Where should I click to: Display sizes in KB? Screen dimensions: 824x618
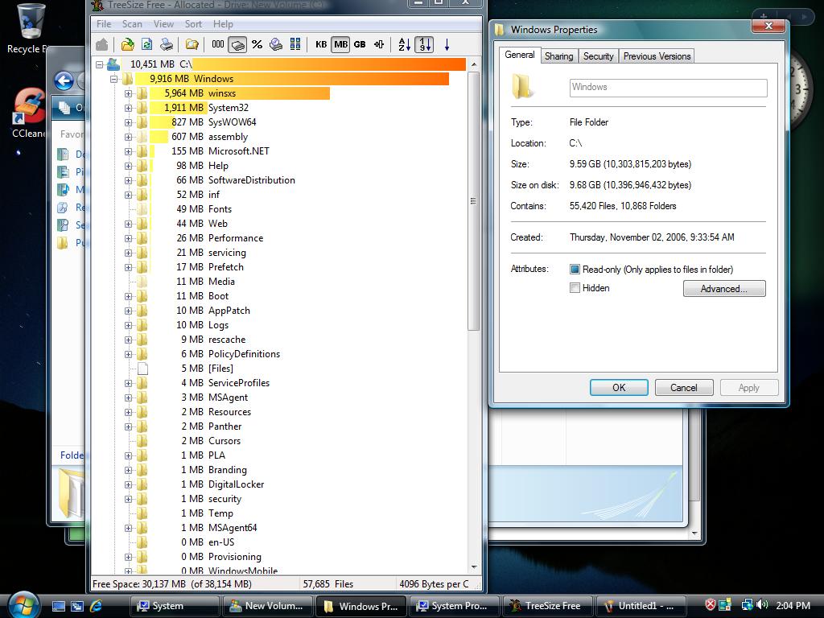click(x=321, y=45)
